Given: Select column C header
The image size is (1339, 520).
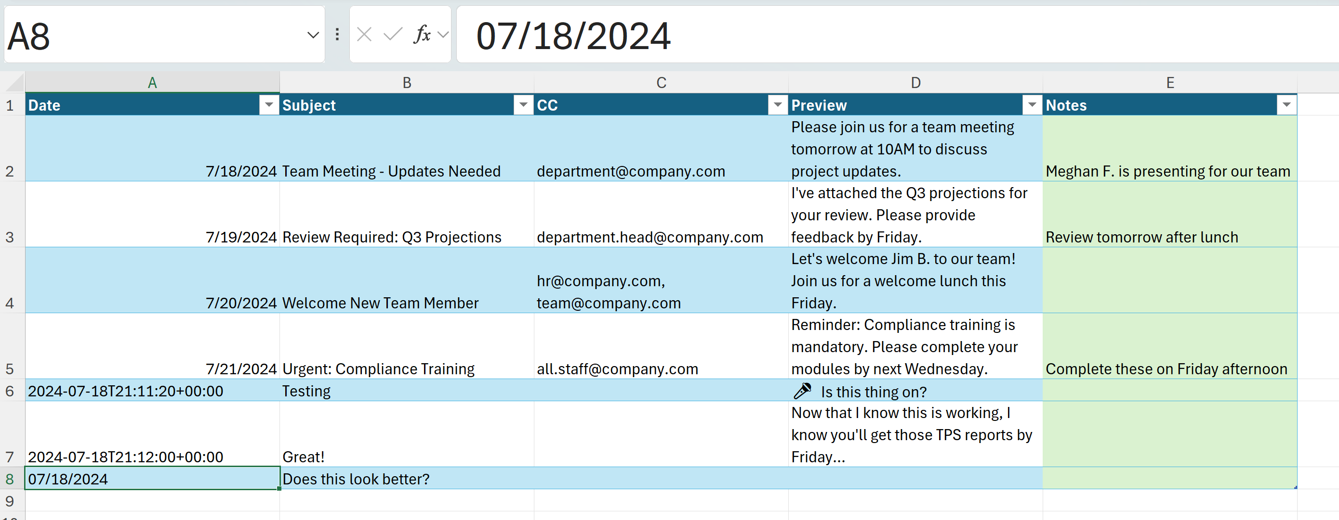Looking at the screenshot, I should point(661,83).
